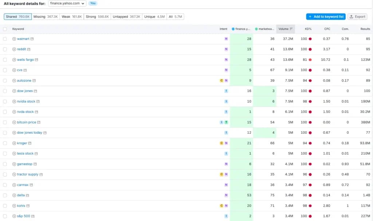Switch to the Missing 367.3K tab
This screenshot has width=373, height=221.
click(46, 17)
